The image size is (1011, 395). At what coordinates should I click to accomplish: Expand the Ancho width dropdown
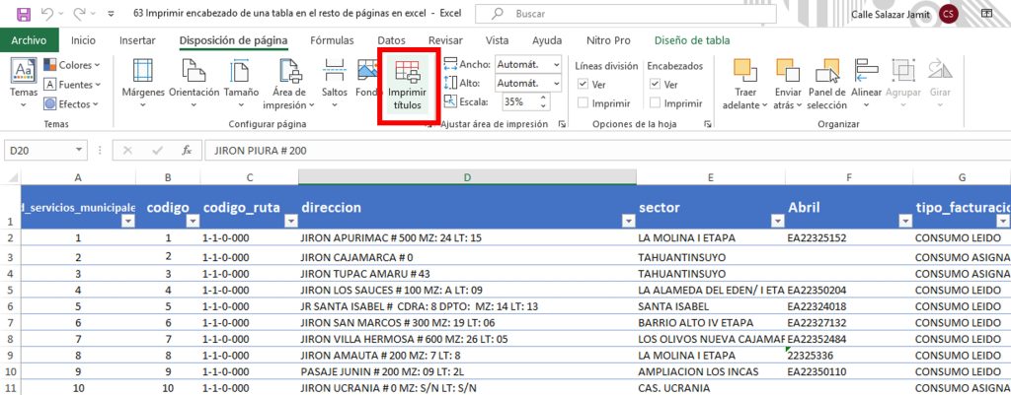click(557, 65)
